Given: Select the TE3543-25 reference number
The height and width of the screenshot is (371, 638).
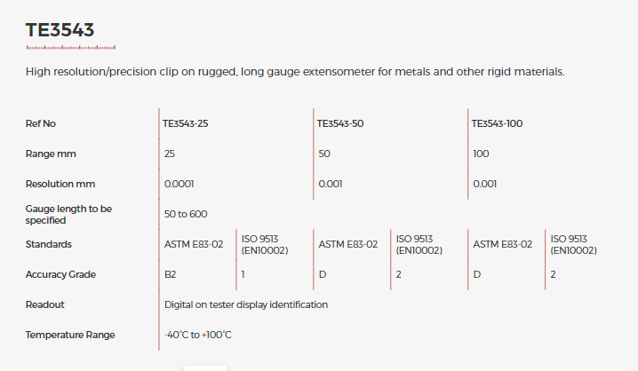Looking at the screenshot, I should tap(185, 123).
